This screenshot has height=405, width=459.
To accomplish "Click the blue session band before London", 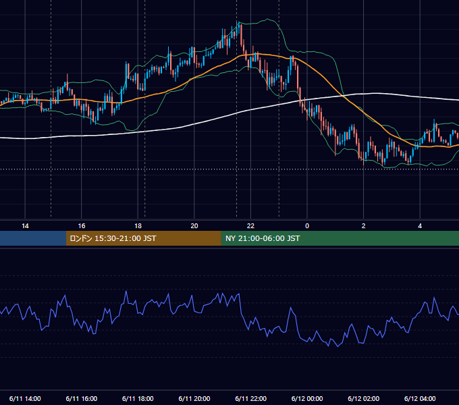I will point(33,238).
